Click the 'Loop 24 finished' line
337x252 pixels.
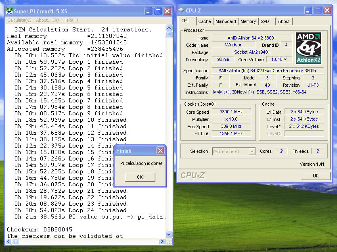click(71, 210)
